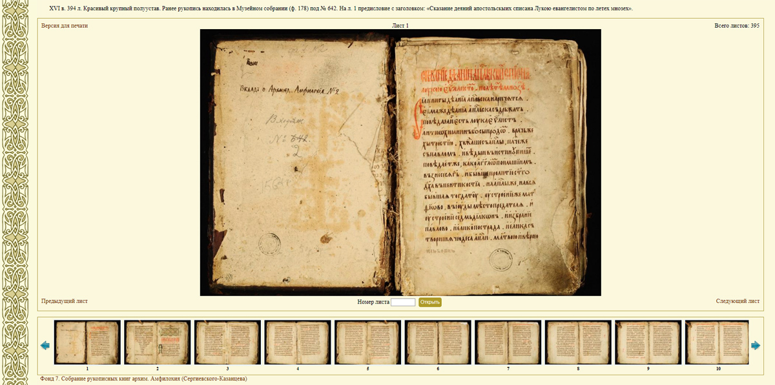Select thumbnail number 3
The height and width of the screenshot is (385, 775).
pos(227,342)
